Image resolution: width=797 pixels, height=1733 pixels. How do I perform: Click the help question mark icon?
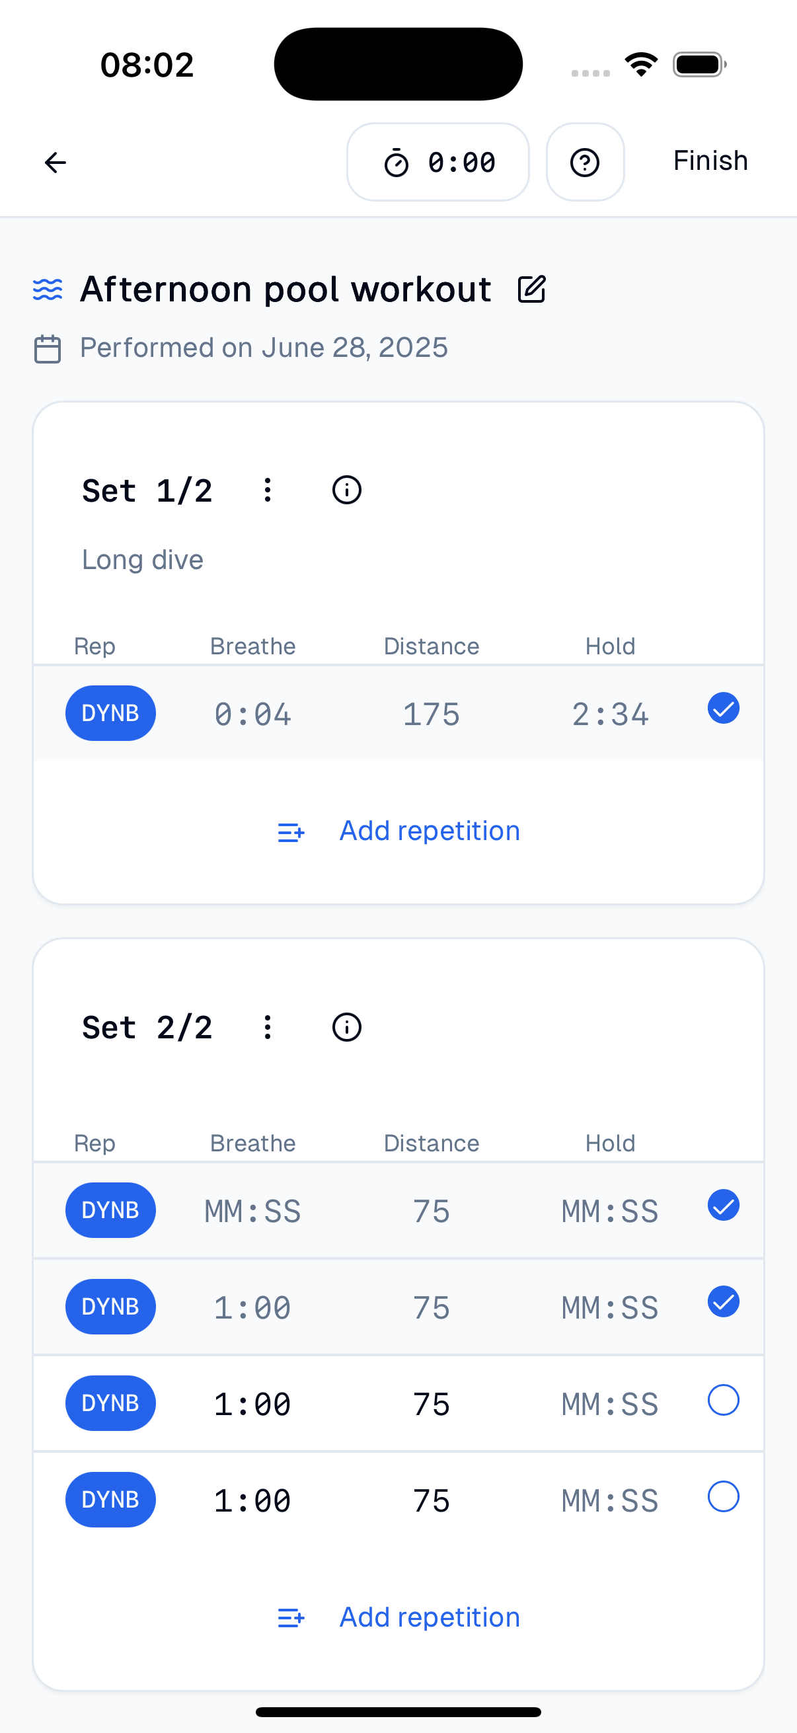[x=584, y=161]
